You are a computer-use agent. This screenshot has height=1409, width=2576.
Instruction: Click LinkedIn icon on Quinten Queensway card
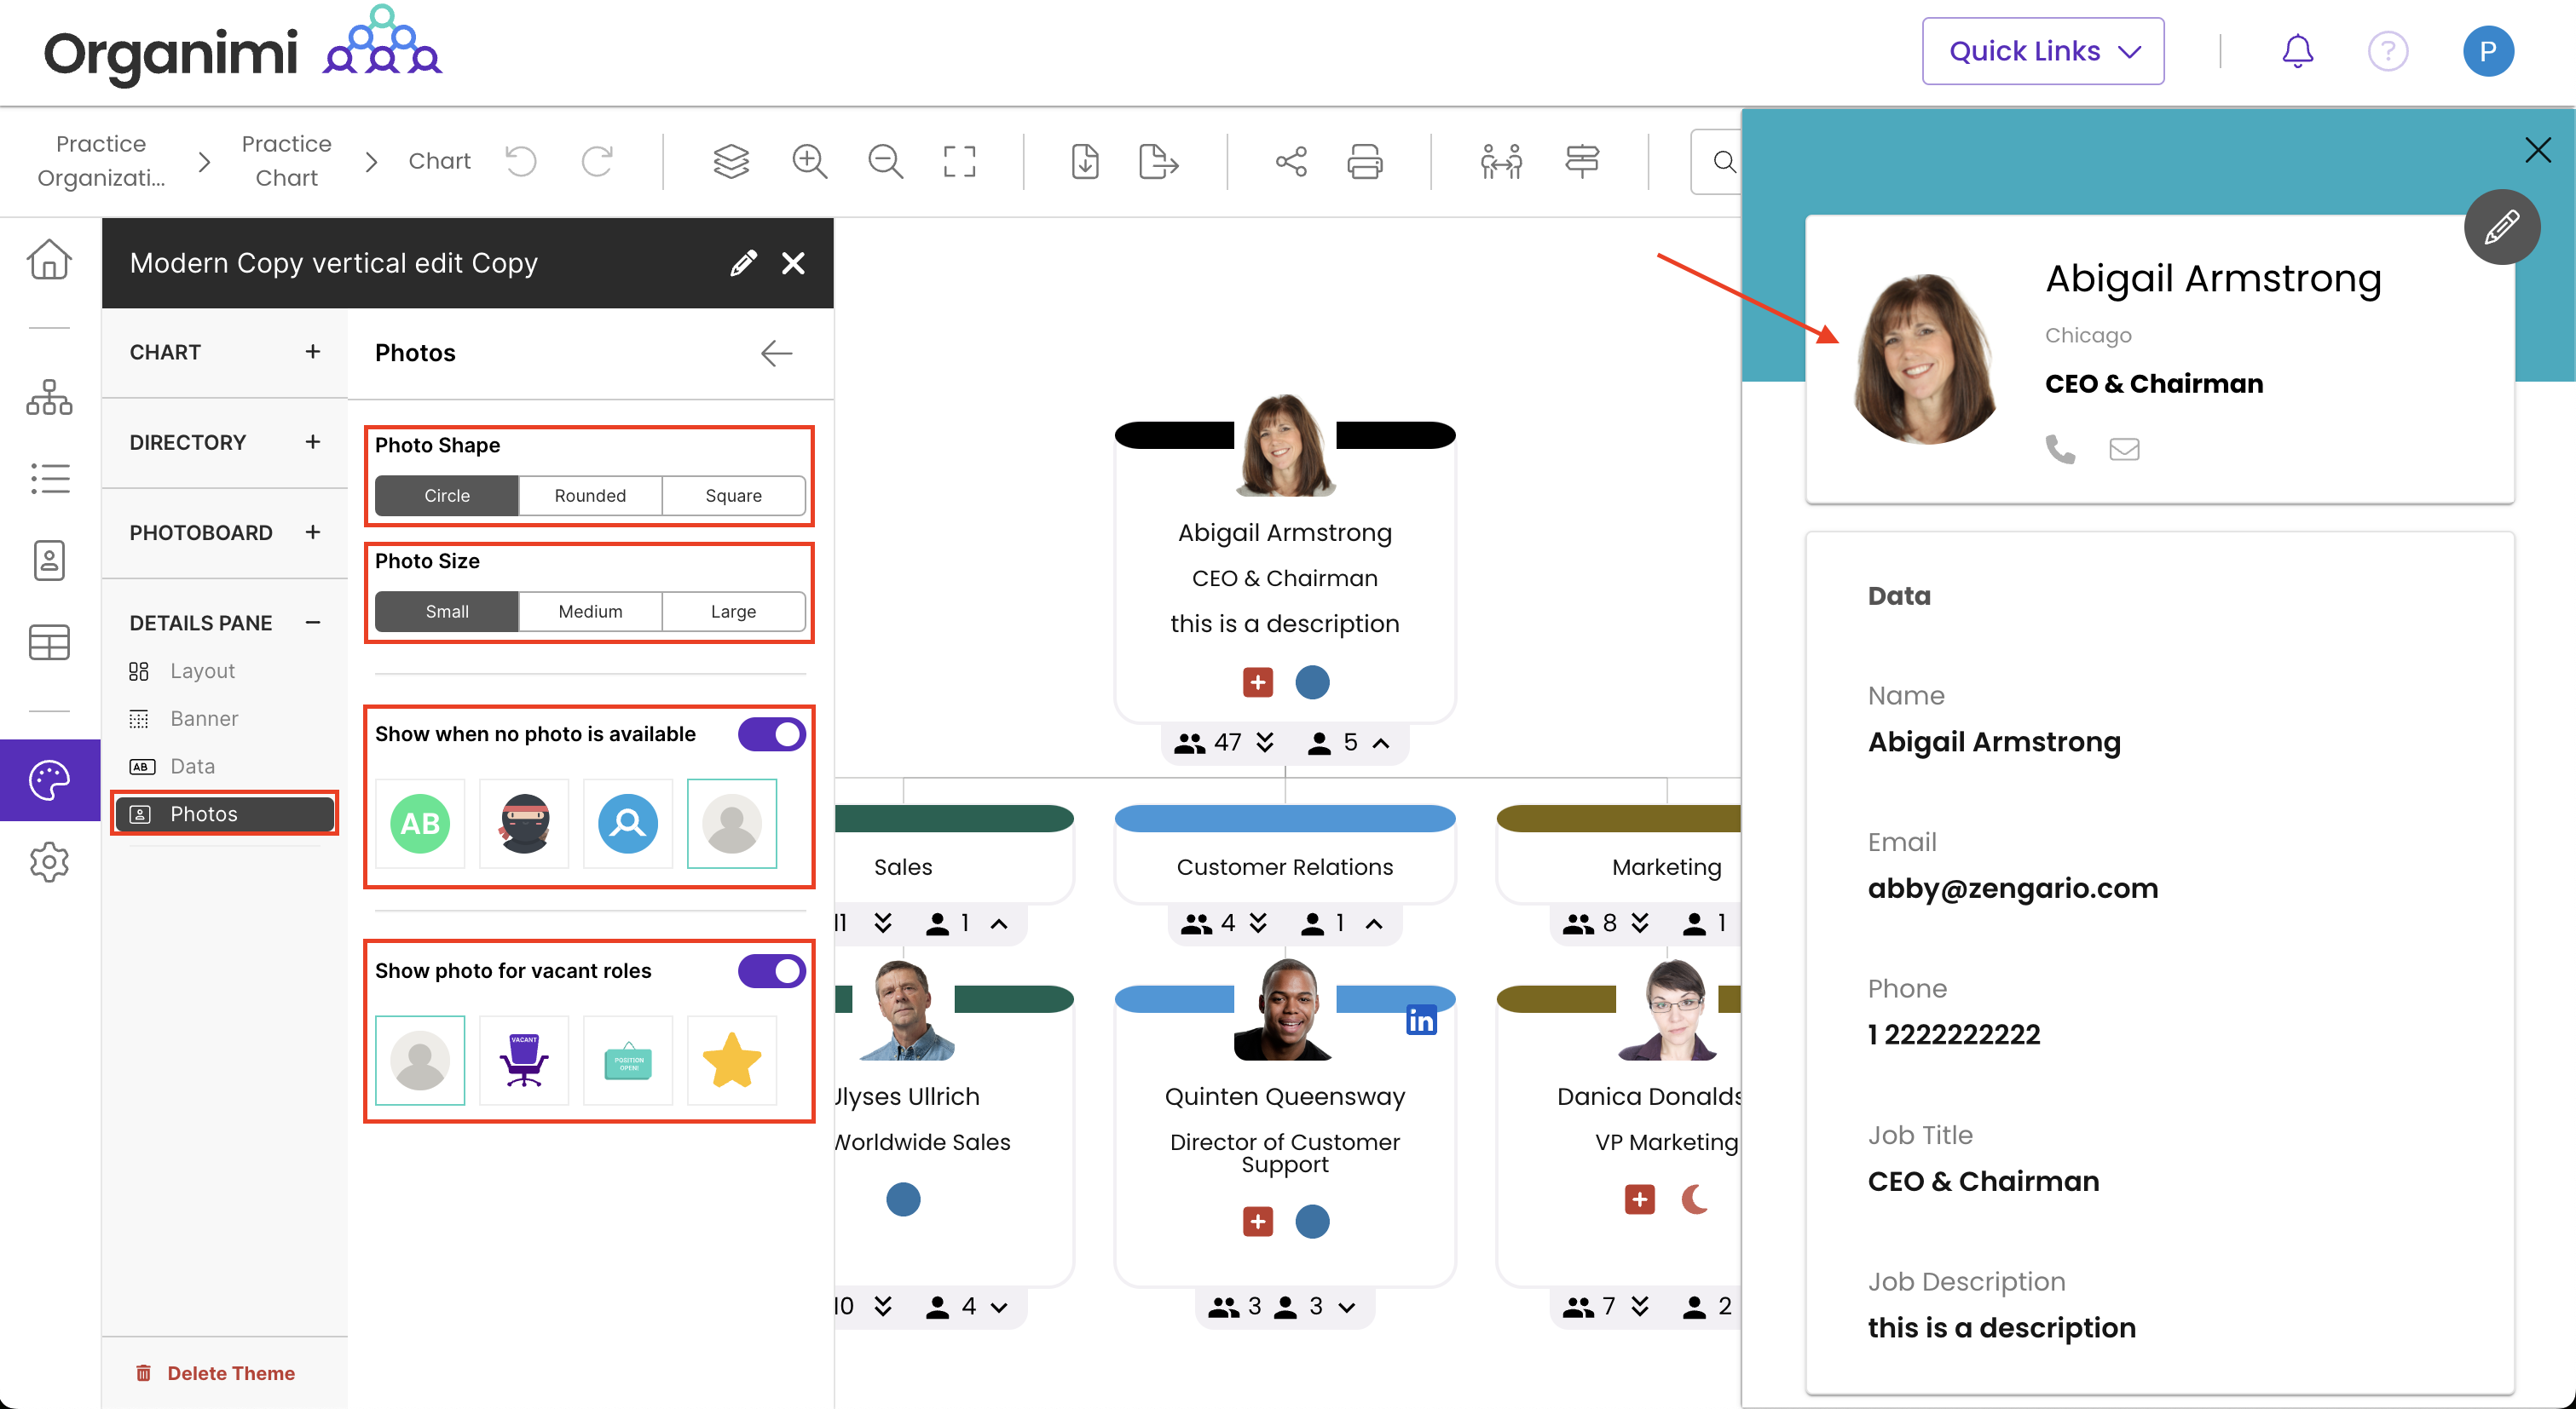point(1421,1021)
